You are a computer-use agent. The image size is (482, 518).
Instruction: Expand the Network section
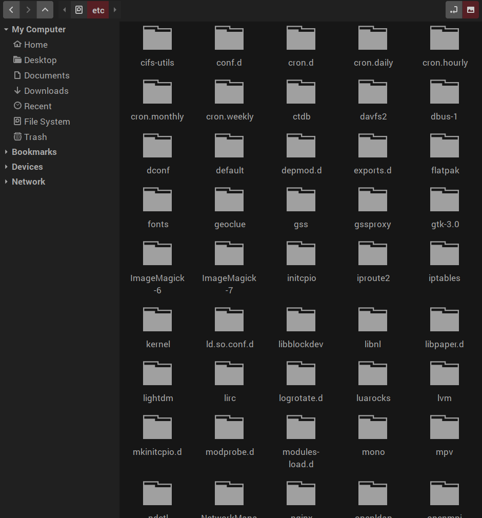click(6, 182)
